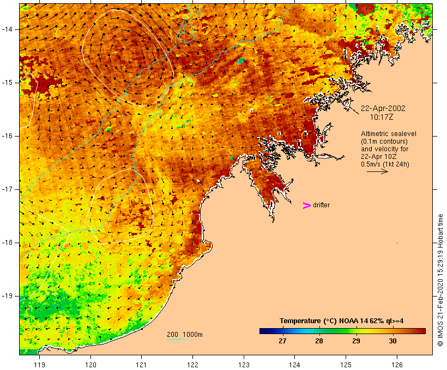Image resolution: width=447 pixels, height=370 pixels.
Task: Click the colorbar label '30'
Action: pyautogui.click(x=392, y=341)
